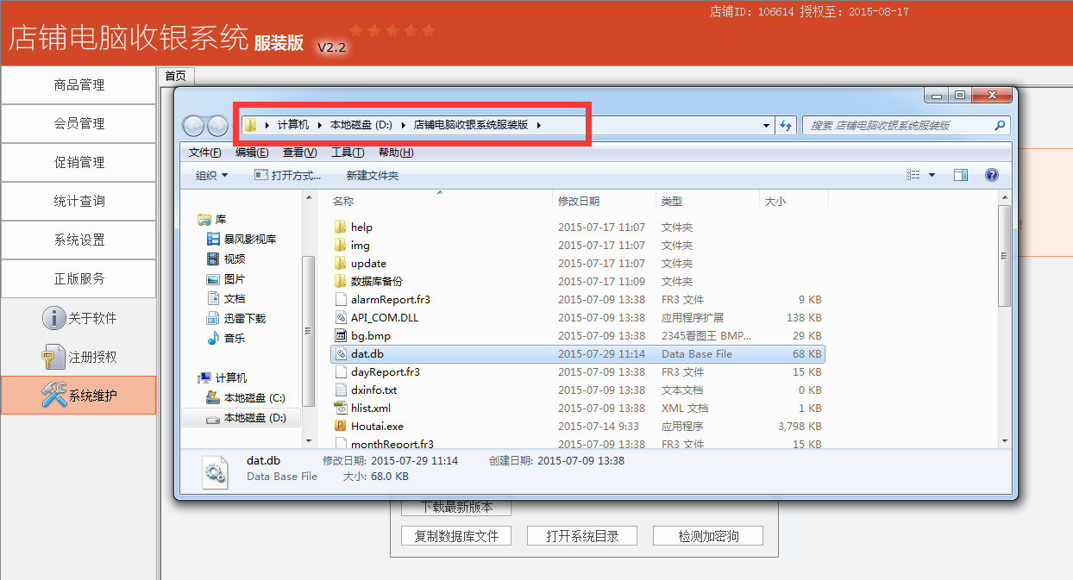Viewport: 1073px width, 580px height.
Task: Select 本地磁盘 (C:) in navigation pane
Action: pyautogui.click(x=246, y=398)
